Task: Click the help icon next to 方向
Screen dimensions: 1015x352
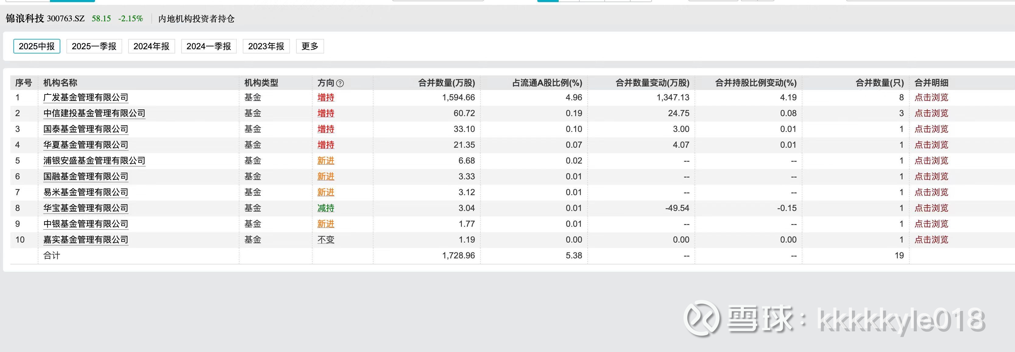Action: (341, 83)
